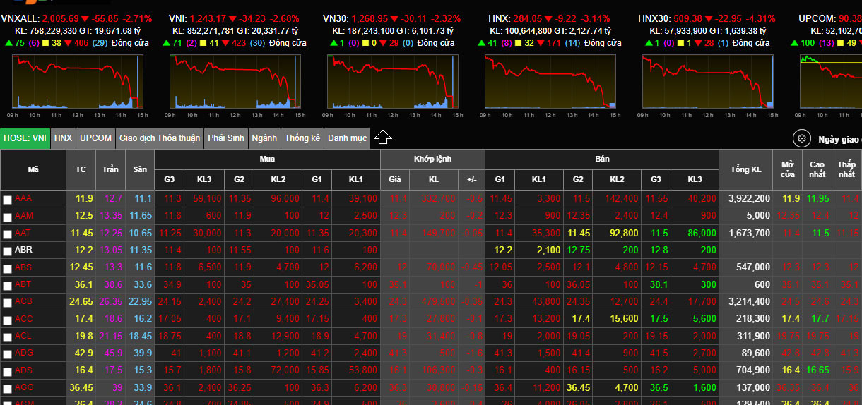862x405 pixels.
Task: Show the Ngành tab
Action: click(264, 138)
